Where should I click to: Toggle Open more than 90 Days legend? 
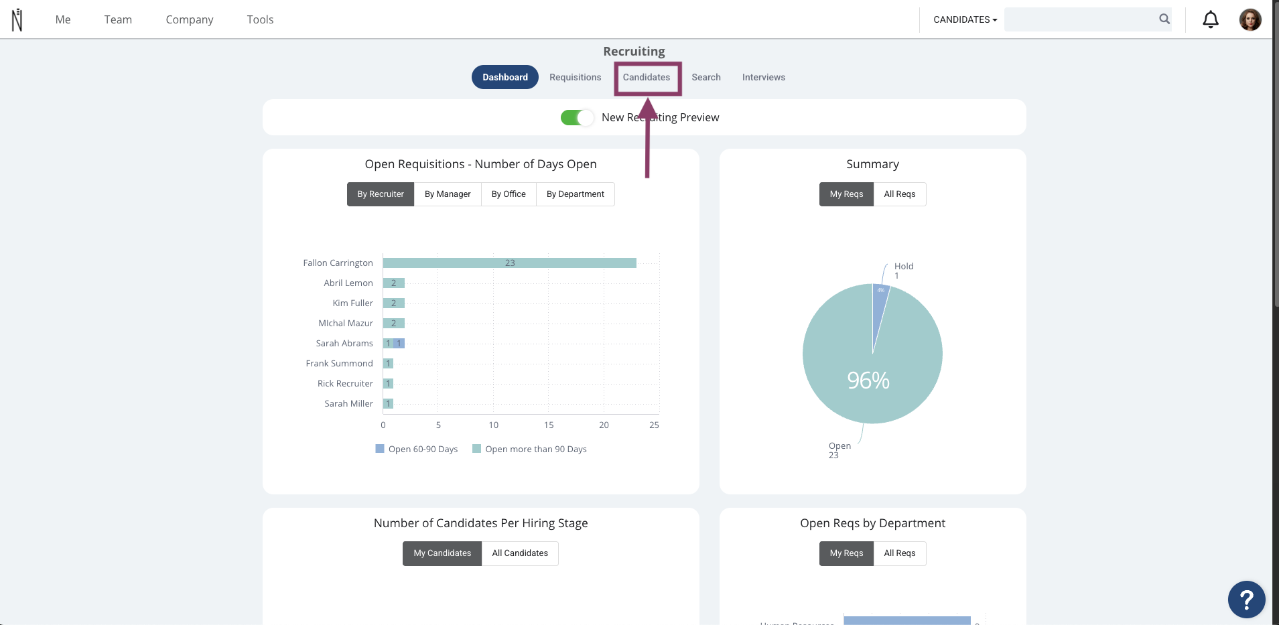[529, 449]
